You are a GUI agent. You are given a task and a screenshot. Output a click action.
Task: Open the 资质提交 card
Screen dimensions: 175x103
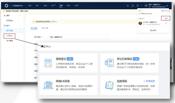click(x=68, y=63)
